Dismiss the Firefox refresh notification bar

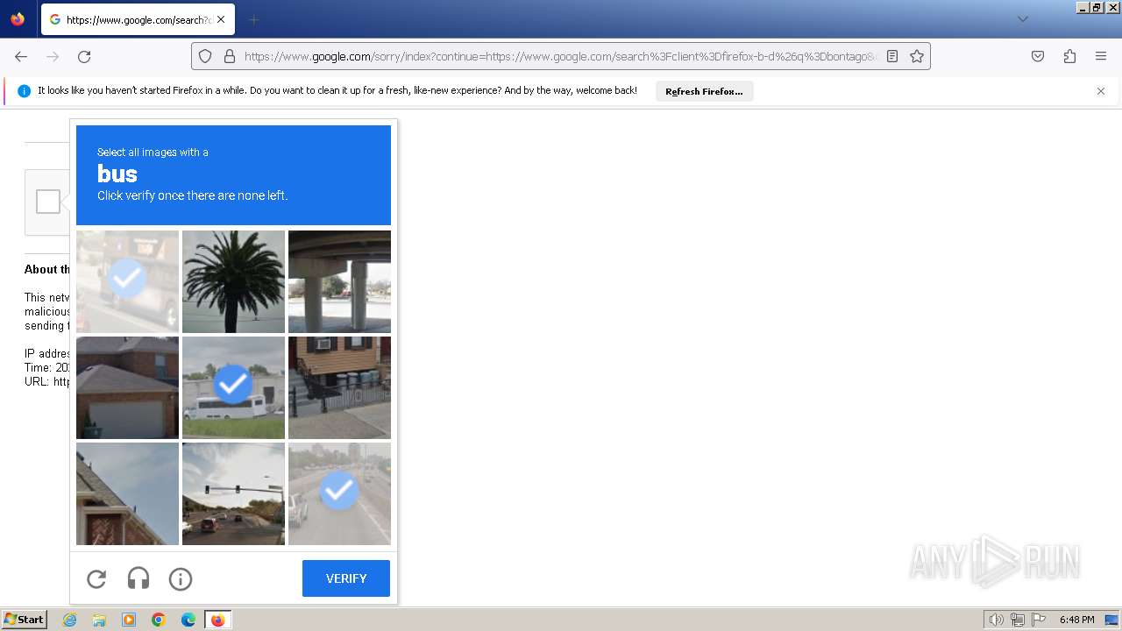click(x=1101, y=91)
